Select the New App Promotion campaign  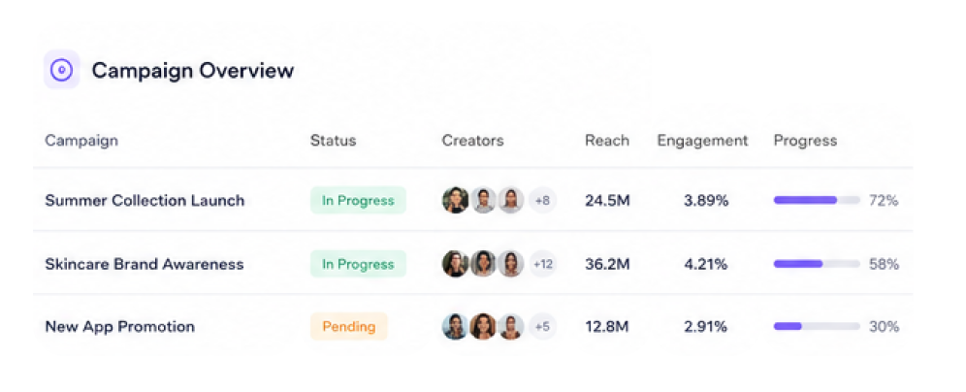point(119,327)
